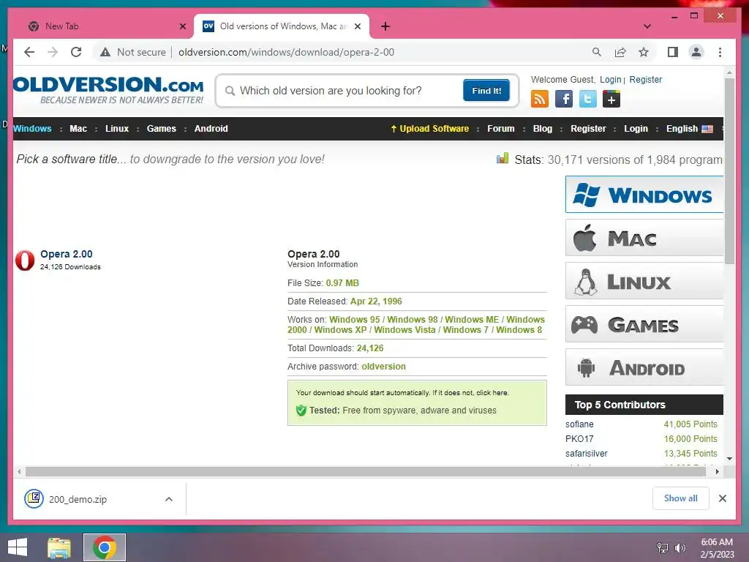
Task: Click the Opera 2.00 title link
Action: pyautogui.click(x=67, y=254)
